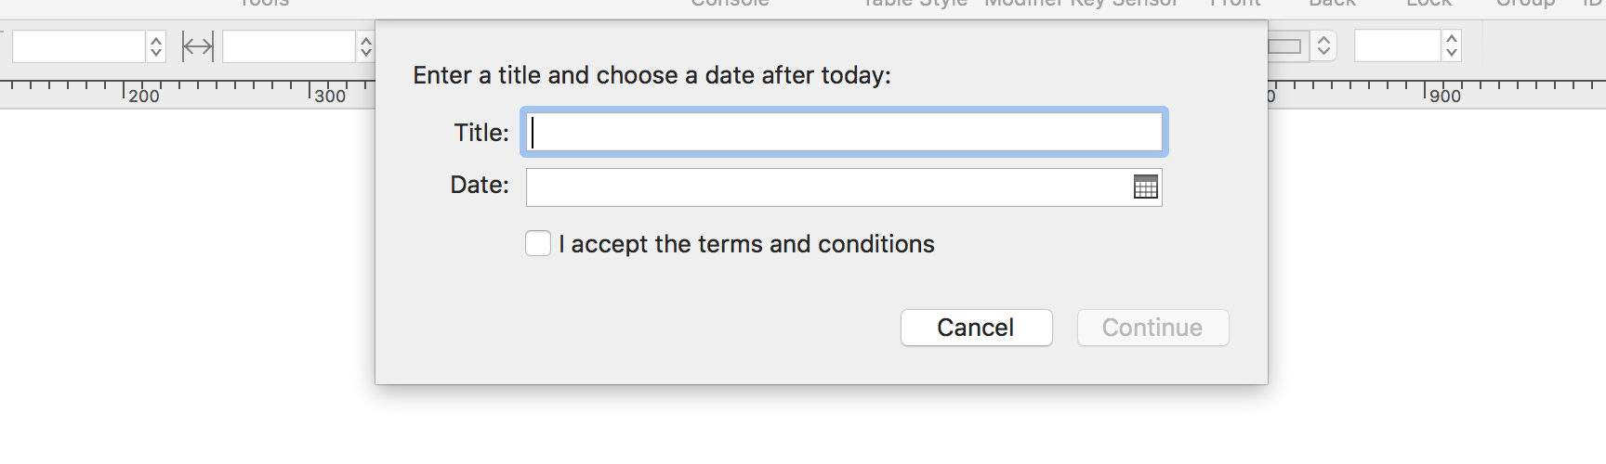This screenshot has height=464, width=1606.
Task: Click the width arrows icon in toolbar
Action: [x=197, y=45]
